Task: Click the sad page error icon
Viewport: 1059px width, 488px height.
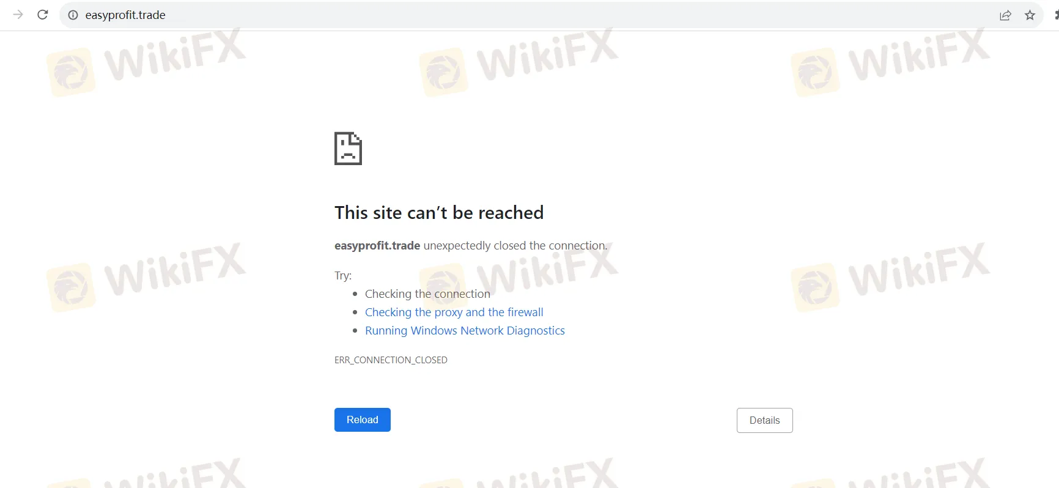Action: [348, 149]
